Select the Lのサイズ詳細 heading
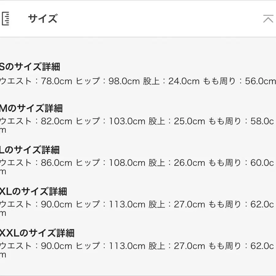The width and height of the screenshot is (276, 276). [29, 150]
